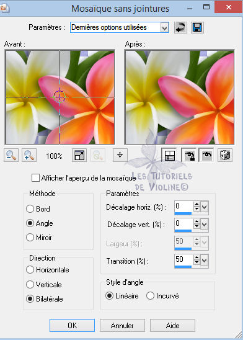Click the fit preview to window icon
This screenshot has height=340, width=243.
coord(79,155)
